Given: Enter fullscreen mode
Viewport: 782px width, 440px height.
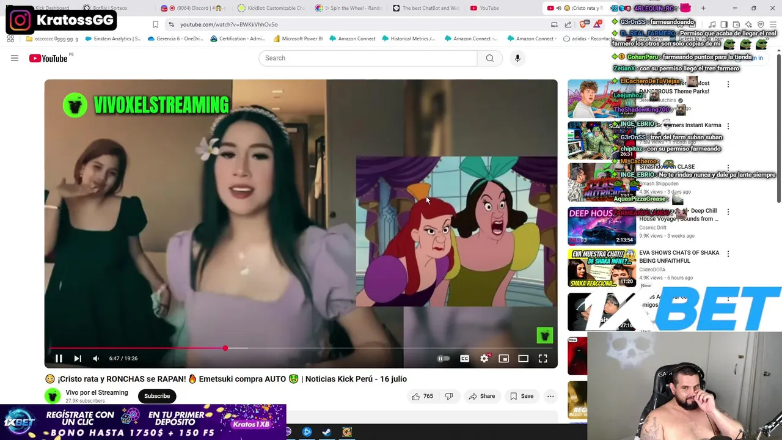Looking at the screenshot, I should point(543,359).
